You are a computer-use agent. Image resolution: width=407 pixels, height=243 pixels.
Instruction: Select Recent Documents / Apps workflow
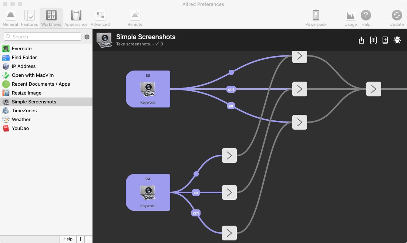(x=46, y=84)
